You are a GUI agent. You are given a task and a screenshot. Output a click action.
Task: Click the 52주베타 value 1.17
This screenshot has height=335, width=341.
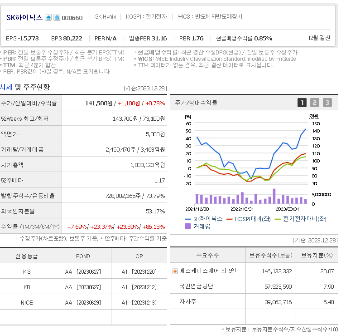(x=159, y=181)
